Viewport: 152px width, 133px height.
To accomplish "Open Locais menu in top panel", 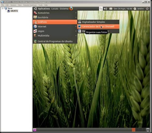I will coord(55,8).
